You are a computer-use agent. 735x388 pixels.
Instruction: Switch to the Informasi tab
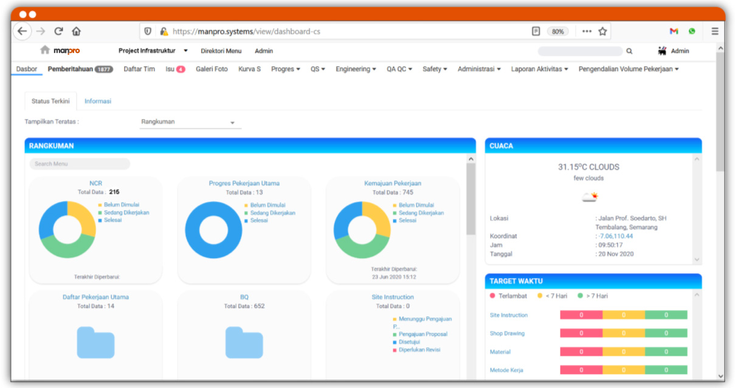tap(98, 101)
